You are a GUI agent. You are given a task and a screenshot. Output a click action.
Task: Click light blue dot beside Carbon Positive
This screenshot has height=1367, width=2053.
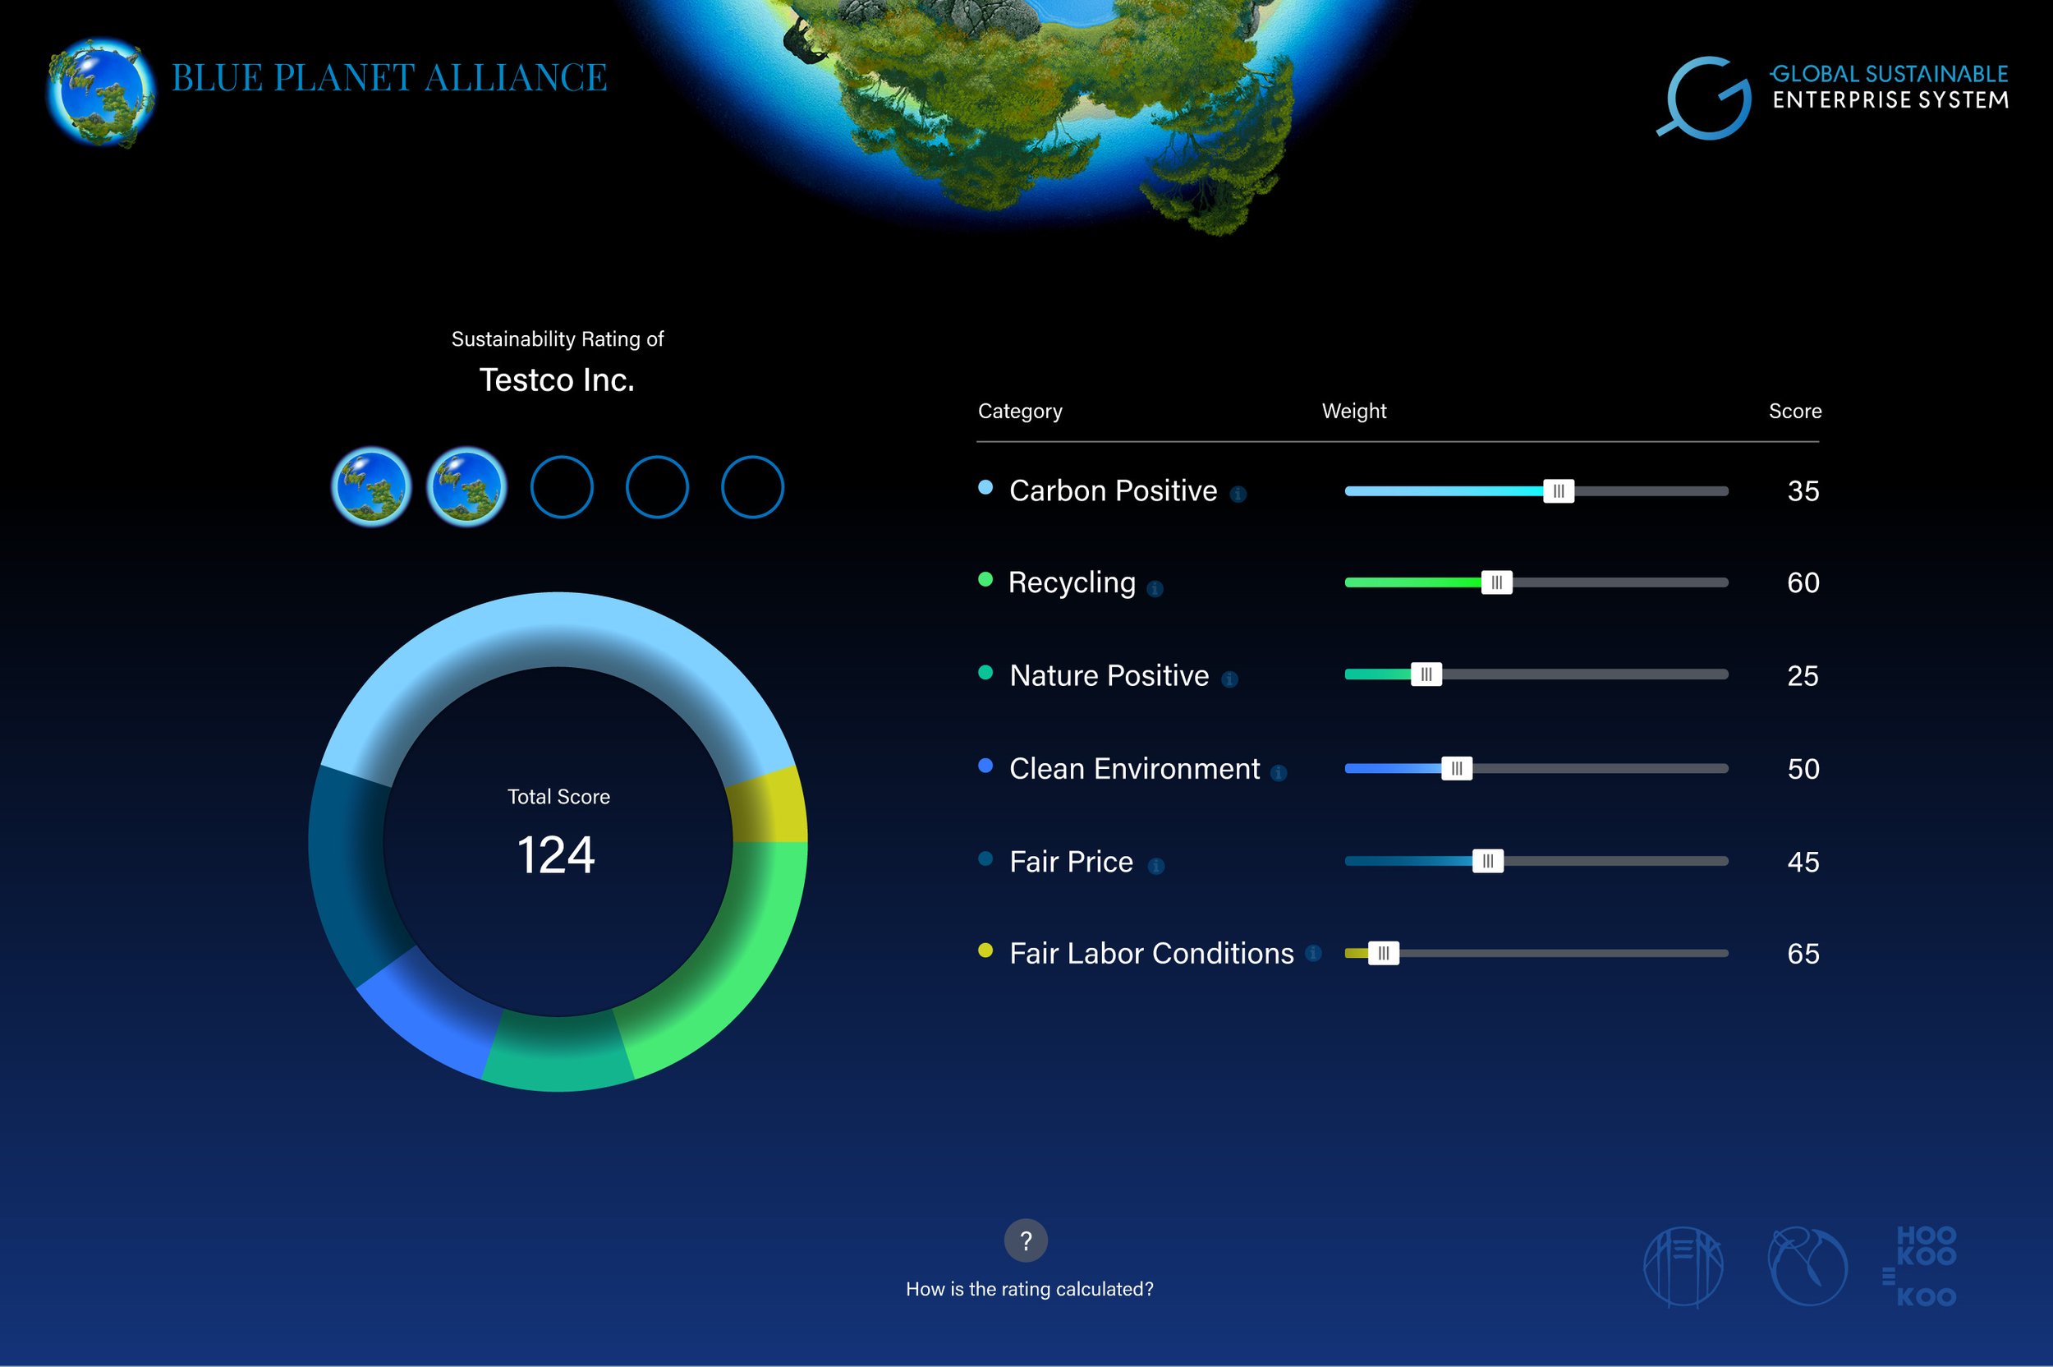coord(985,487)
